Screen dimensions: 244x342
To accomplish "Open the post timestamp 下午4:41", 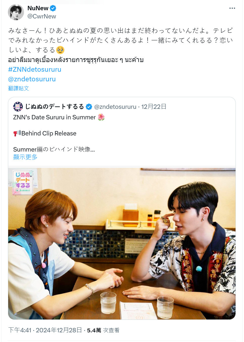I will click(20, 330).
